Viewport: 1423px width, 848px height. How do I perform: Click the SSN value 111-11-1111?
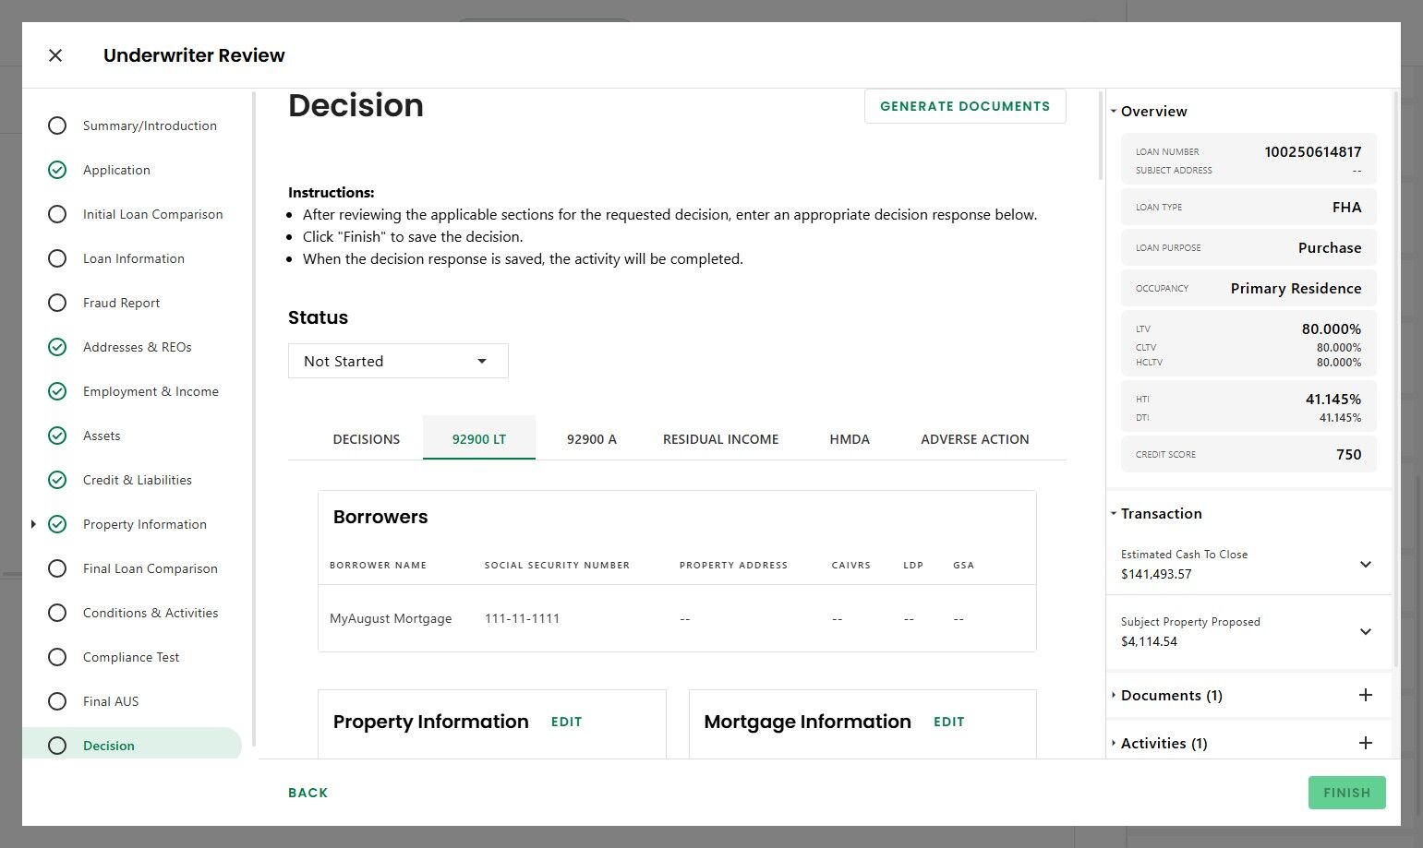tap(523, 618)
